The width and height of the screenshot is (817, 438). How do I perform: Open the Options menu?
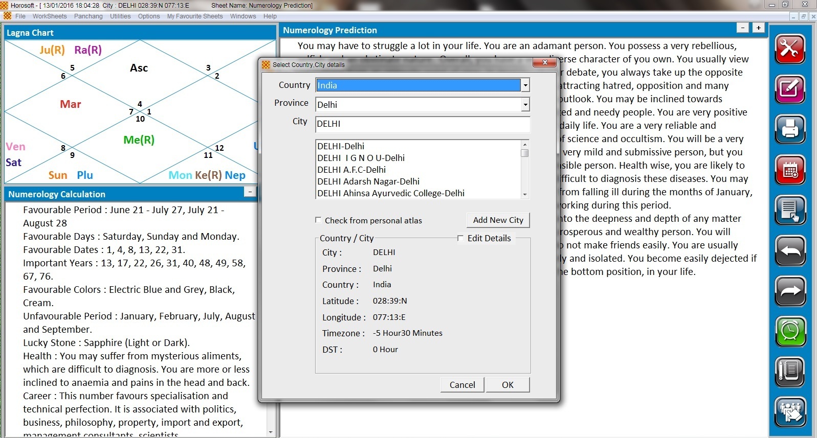click(149, 16)
